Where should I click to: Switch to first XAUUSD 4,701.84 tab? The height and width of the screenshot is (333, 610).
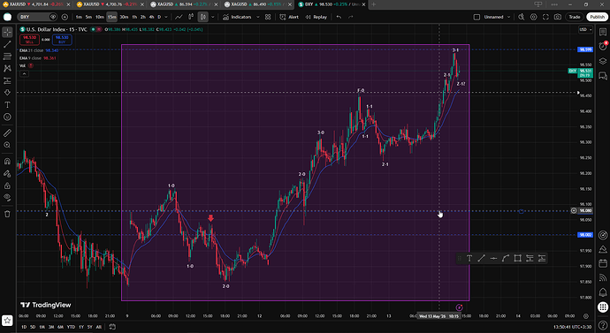[x=36, y=4]
